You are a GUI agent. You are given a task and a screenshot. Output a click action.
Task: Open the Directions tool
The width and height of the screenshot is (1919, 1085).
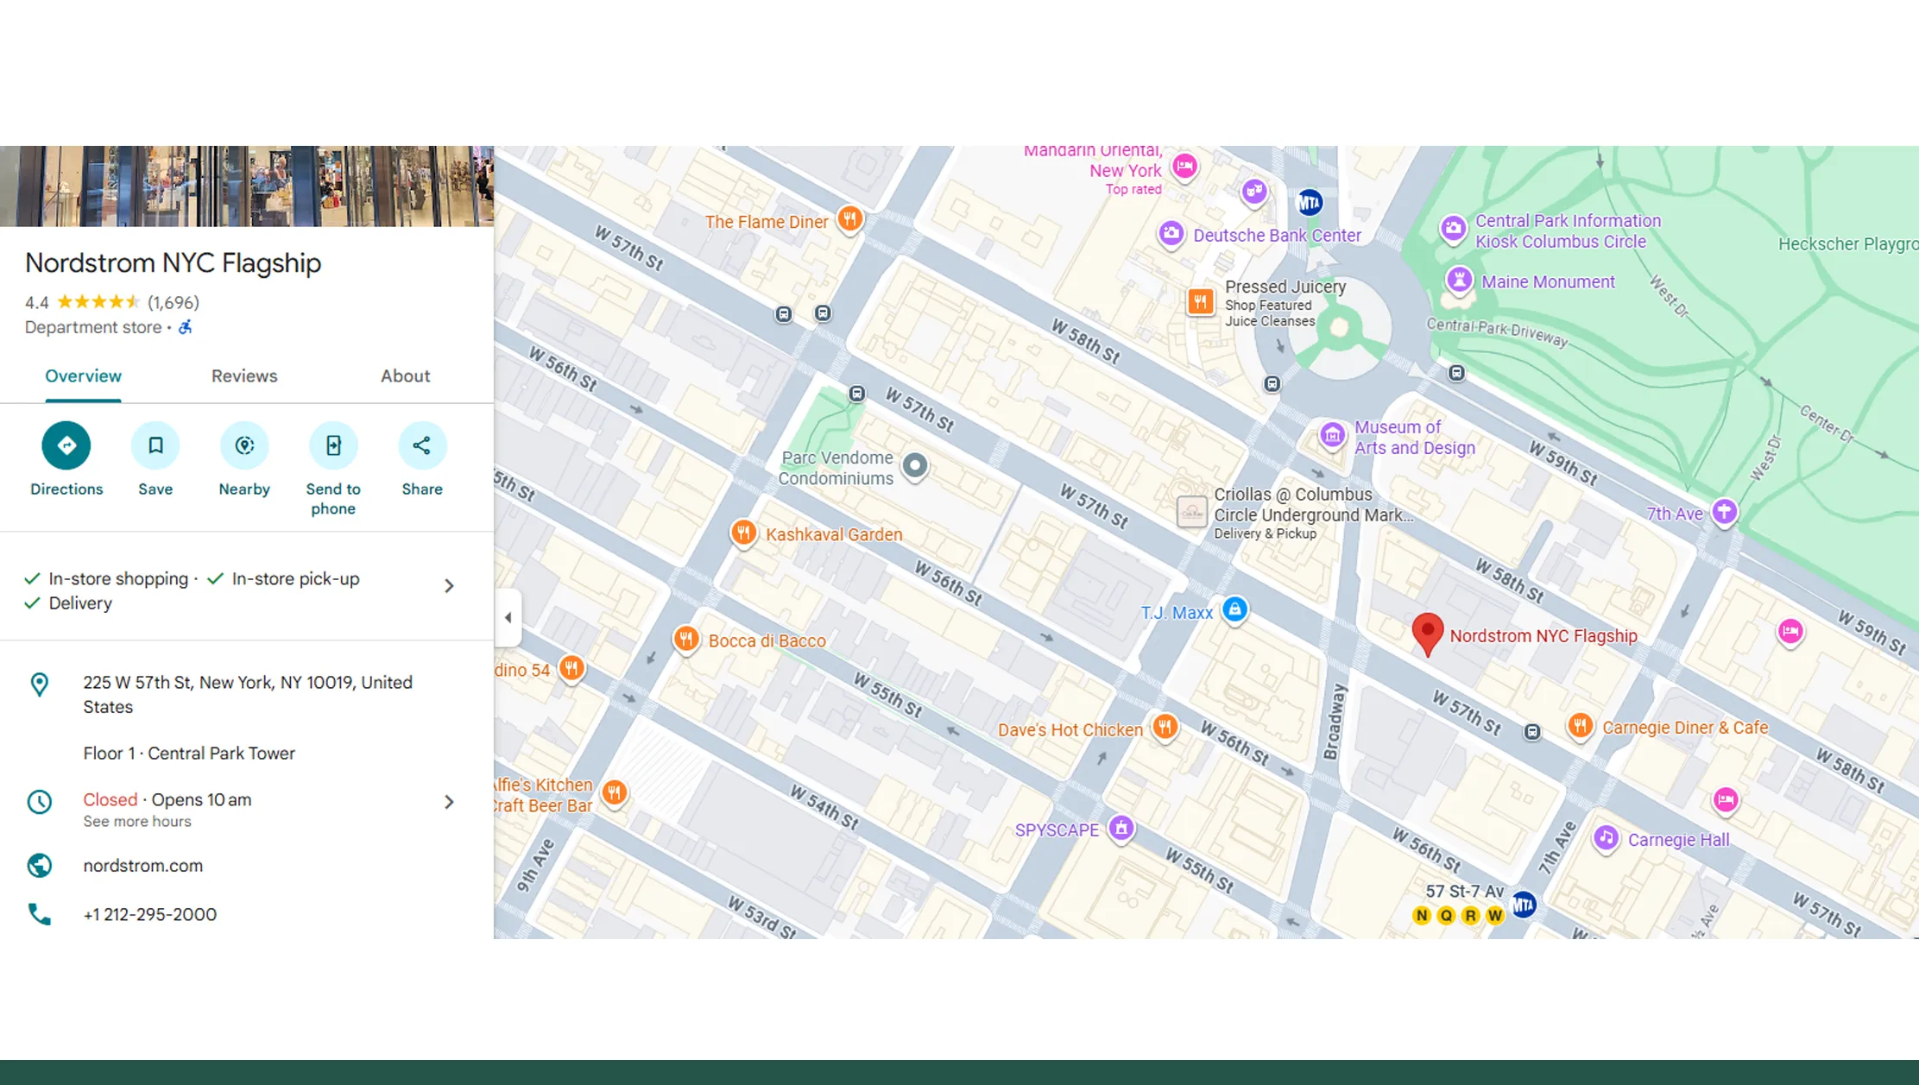coord(66,445)
